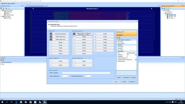Open the Инверсия dropdown
The width and height of the screenshot is (185, 104).
click(136, 55)
